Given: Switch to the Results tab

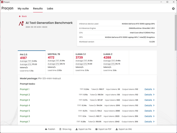Looking at the screenshot, I should coord(38,9).
